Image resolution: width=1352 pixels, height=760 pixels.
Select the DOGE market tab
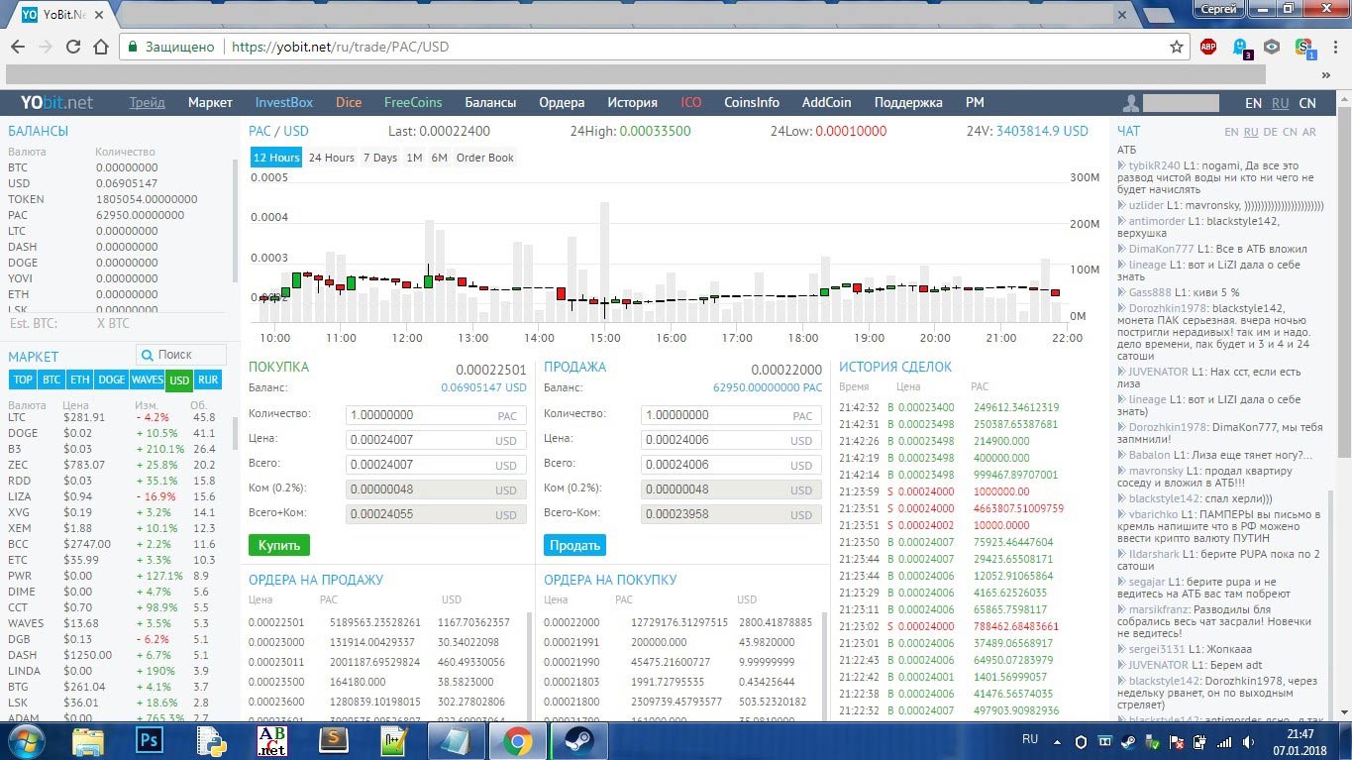pyautogui.click(x=112, y=380)
